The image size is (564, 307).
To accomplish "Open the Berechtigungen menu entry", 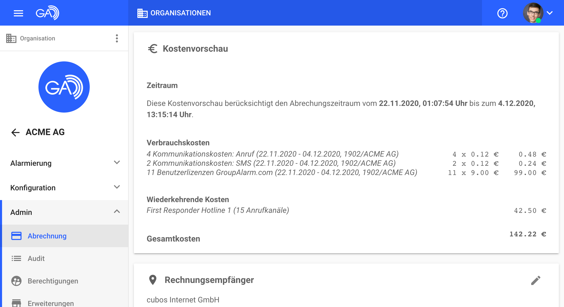I will tap(53, 281).
